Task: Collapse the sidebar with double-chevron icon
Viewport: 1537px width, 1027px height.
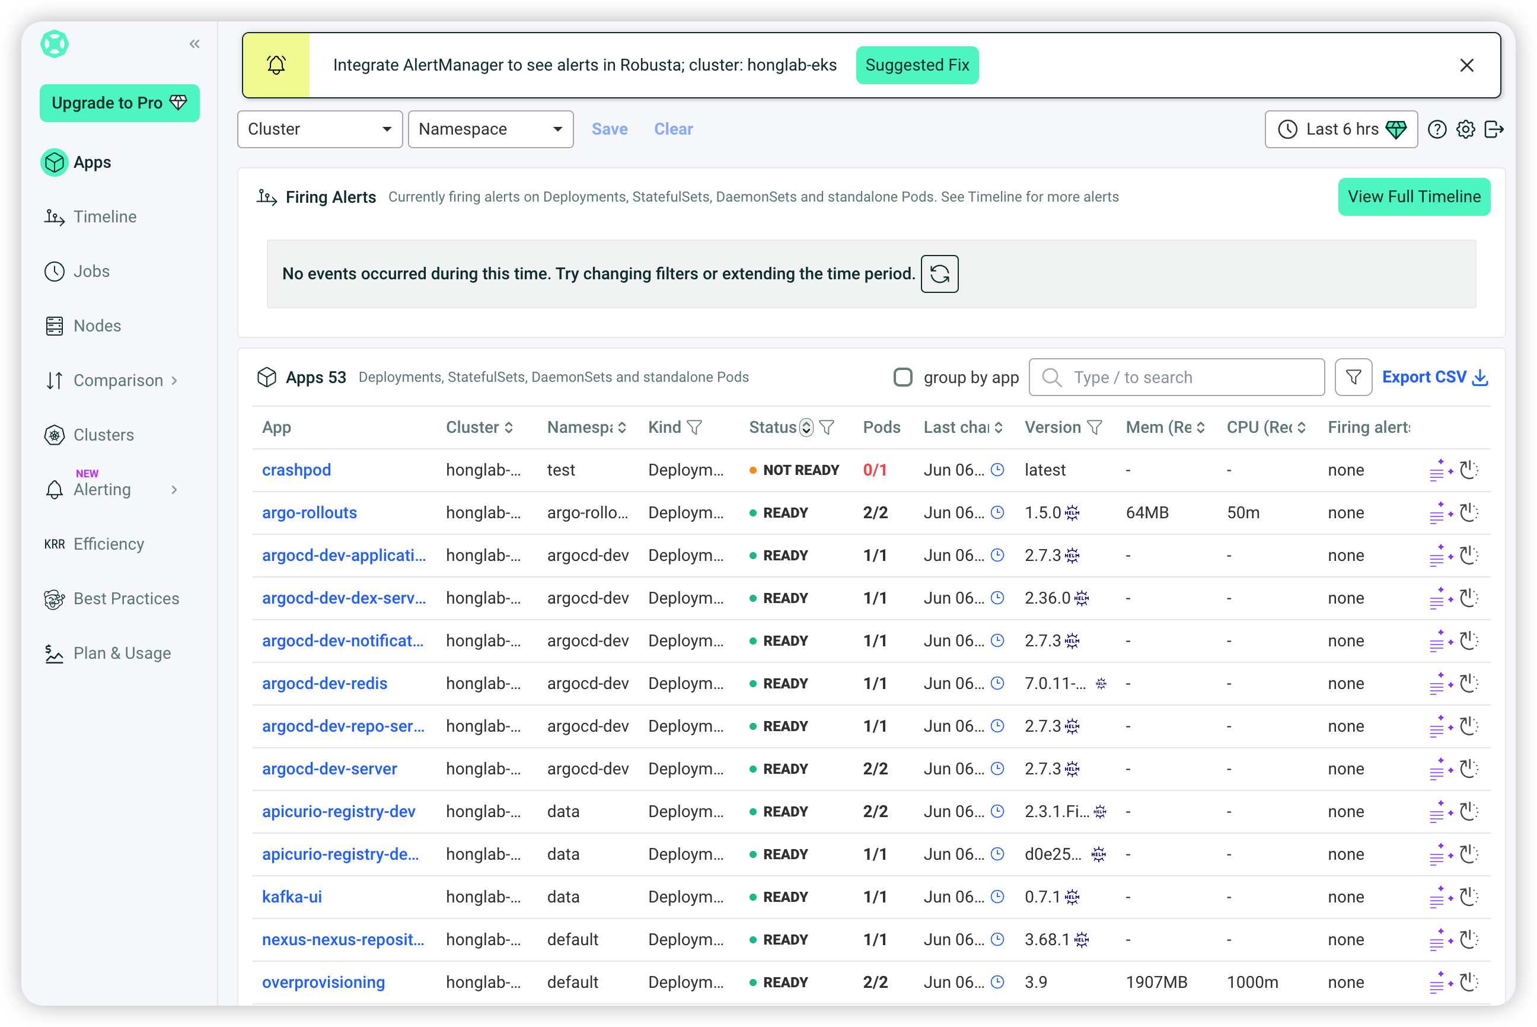Action: point(194,44)
